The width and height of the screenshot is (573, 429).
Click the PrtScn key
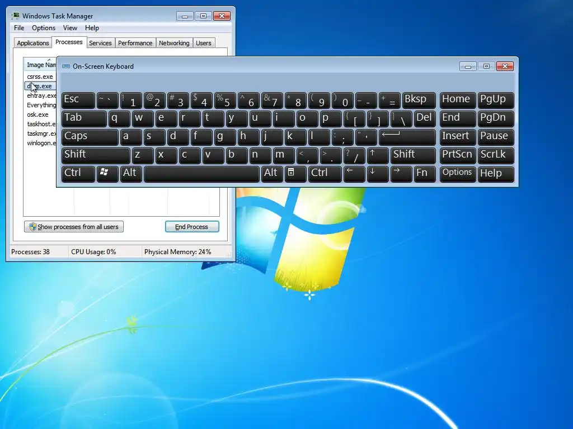457,155
